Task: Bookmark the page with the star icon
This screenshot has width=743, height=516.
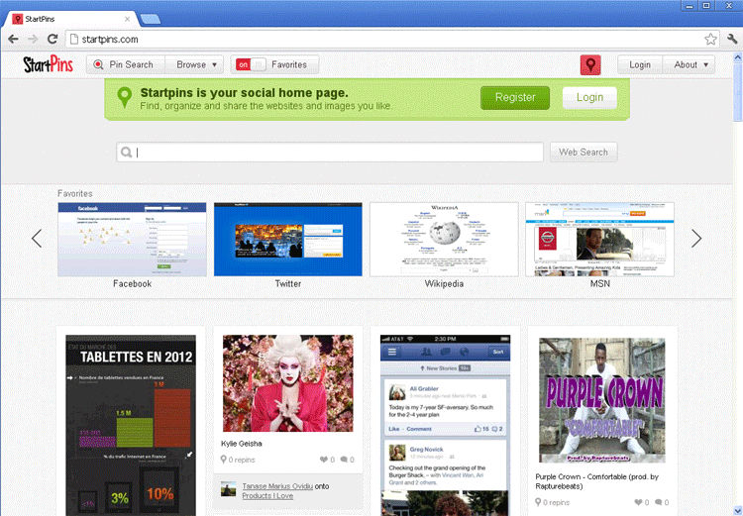Action: (x=710, y=39)
